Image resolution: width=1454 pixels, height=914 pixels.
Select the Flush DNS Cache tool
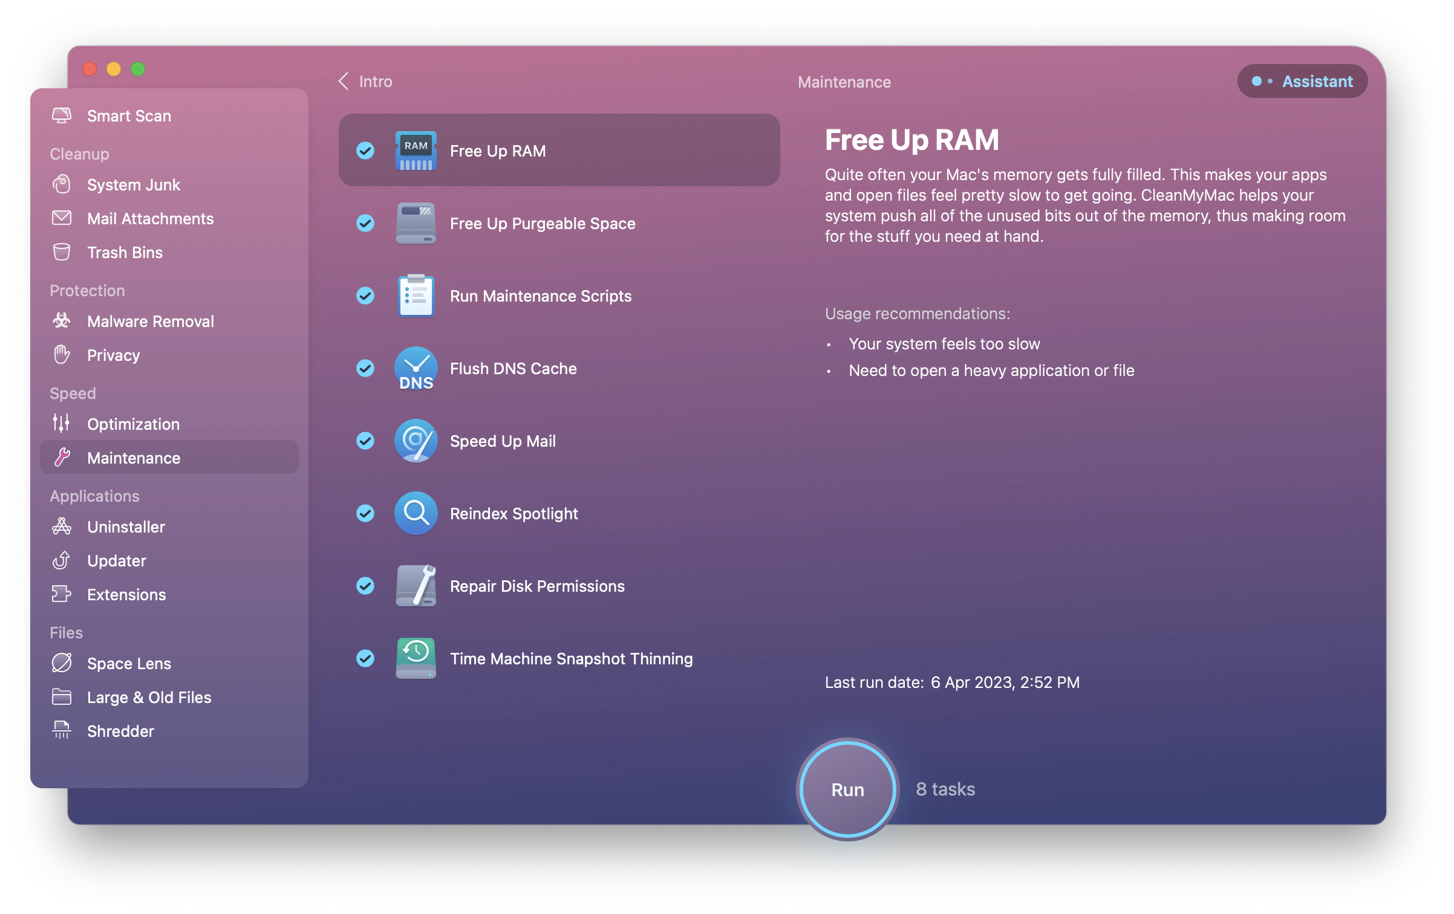[x=558, y=369]
